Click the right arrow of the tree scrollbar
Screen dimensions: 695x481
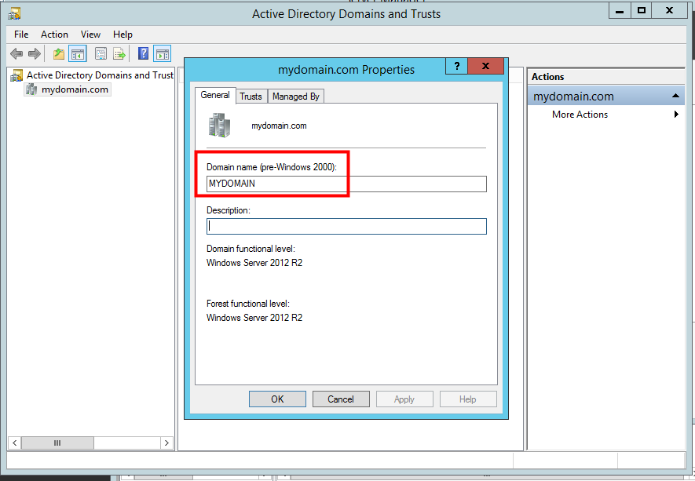tap(166, 443)
